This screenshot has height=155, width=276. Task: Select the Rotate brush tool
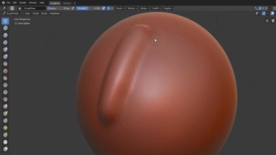click(5, 135)
